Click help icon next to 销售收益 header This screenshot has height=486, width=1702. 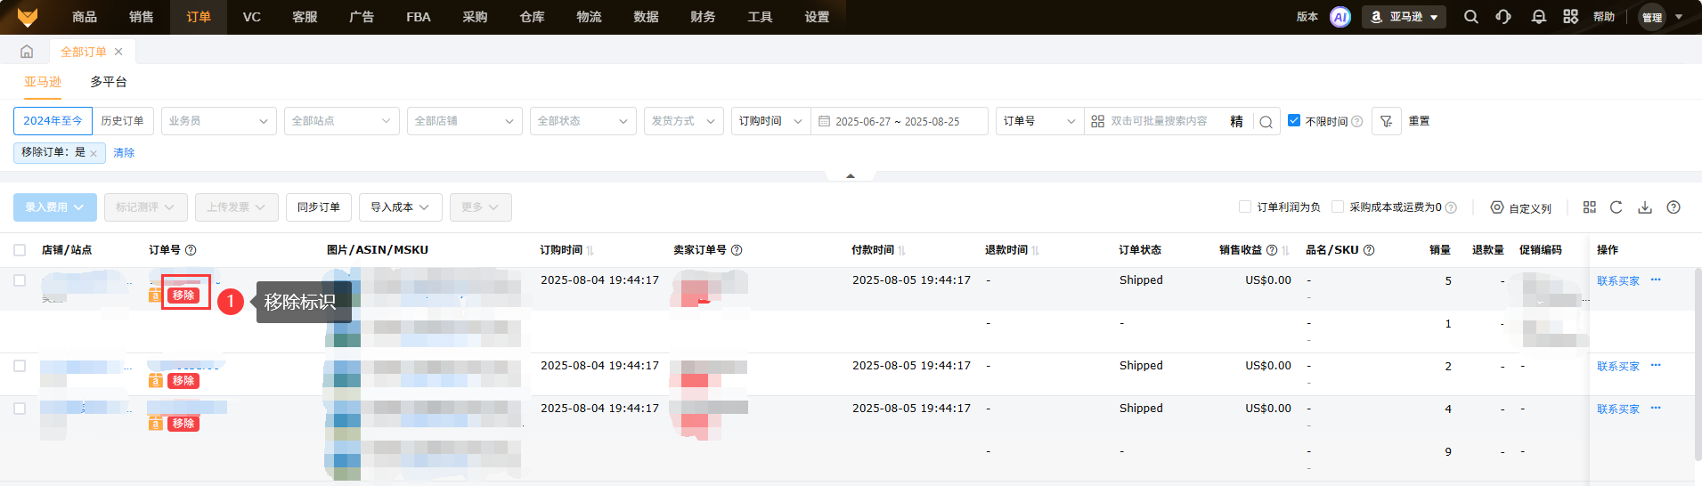point(1272,250)
